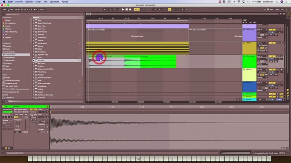The image size is (291, 163).
Task: Open the Archivo menu
Action: (x=19, y=2)
